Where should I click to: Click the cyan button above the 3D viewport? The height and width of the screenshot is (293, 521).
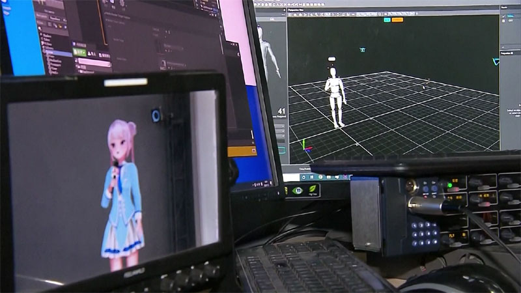(387, 20)
